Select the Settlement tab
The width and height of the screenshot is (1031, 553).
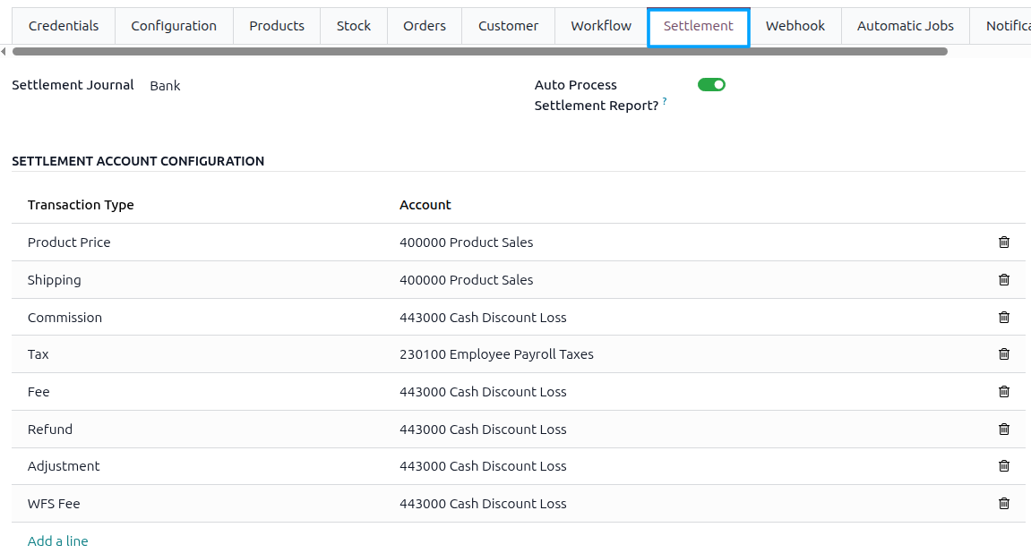coord(699,26)
